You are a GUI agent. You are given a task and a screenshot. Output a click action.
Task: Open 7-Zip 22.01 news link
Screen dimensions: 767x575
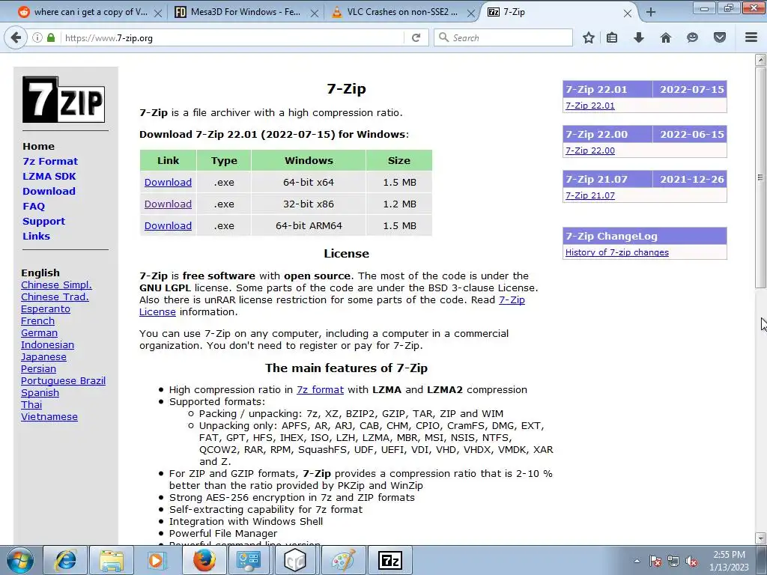(x=590, y=106)
